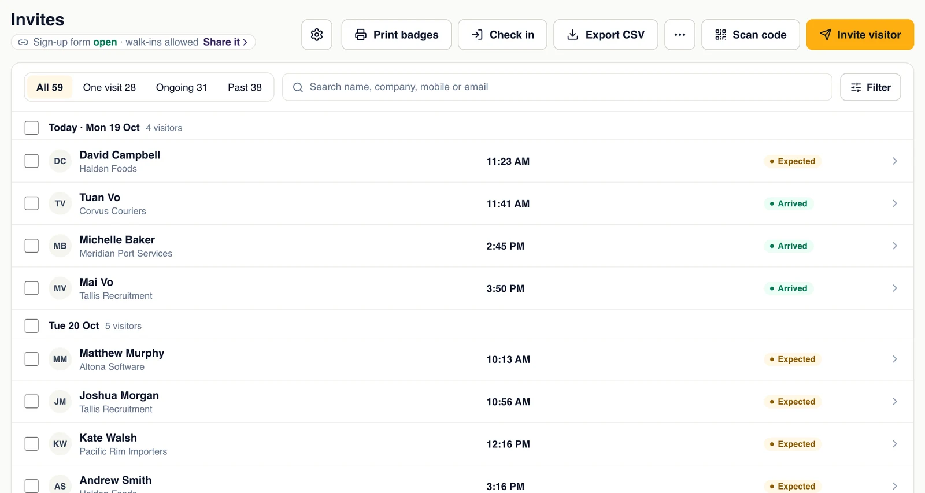Switch to the All 59 tab

(50, 87)
